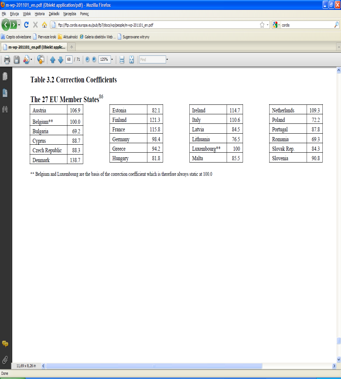Image resolution: width=341 pixels, height=379 pixels.
Task: Open the Zakładki menu
Action: pyautogui.click(x=54, y=14)
